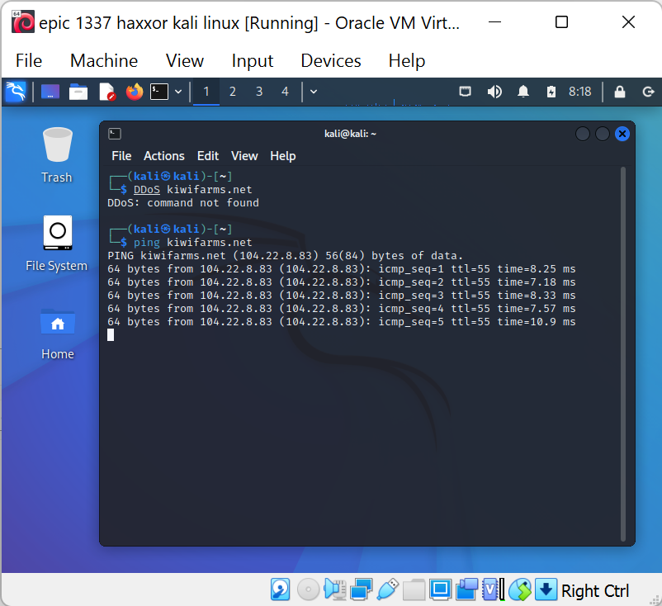This screenshot has width=662, height=606.
Task: Minimize the VirtualBox VM window
Action: click(x=494, y=22)
